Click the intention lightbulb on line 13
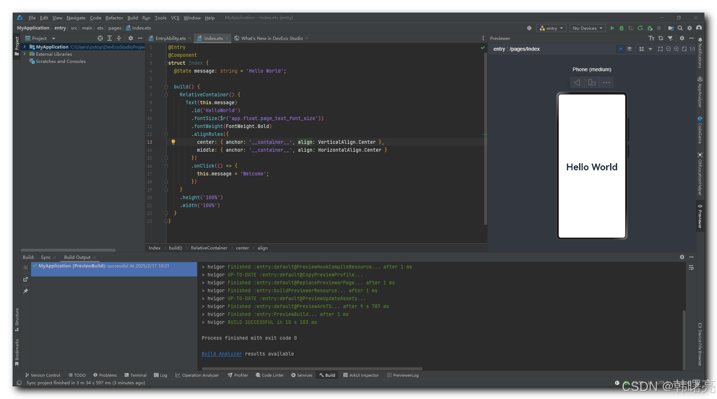 pos(173,142)
